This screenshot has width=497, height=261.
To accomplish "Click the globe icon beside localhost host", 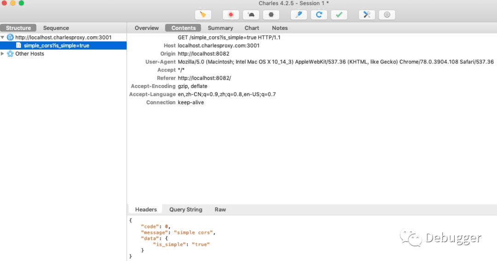I will click(10, 37).
